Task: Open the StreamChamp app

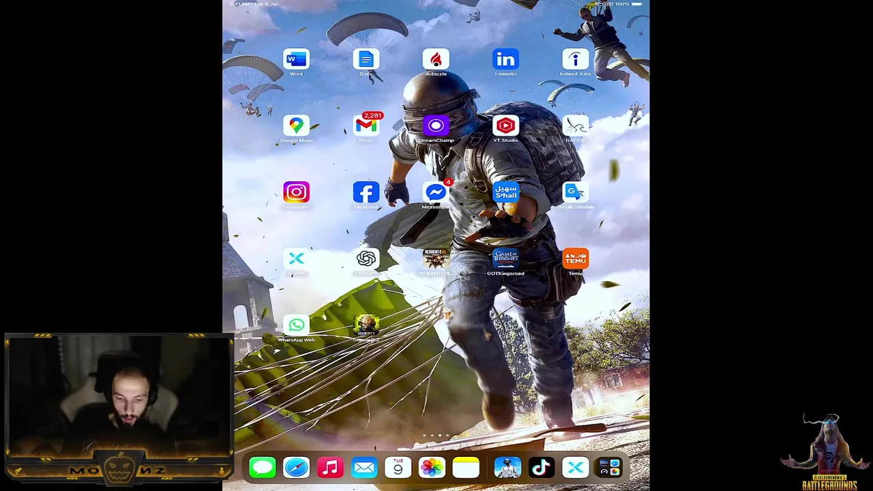Action: [436, 125]
